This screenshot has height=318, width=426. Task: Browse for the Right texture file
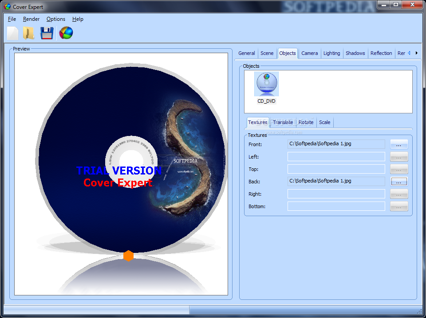[x=399, y=194]
